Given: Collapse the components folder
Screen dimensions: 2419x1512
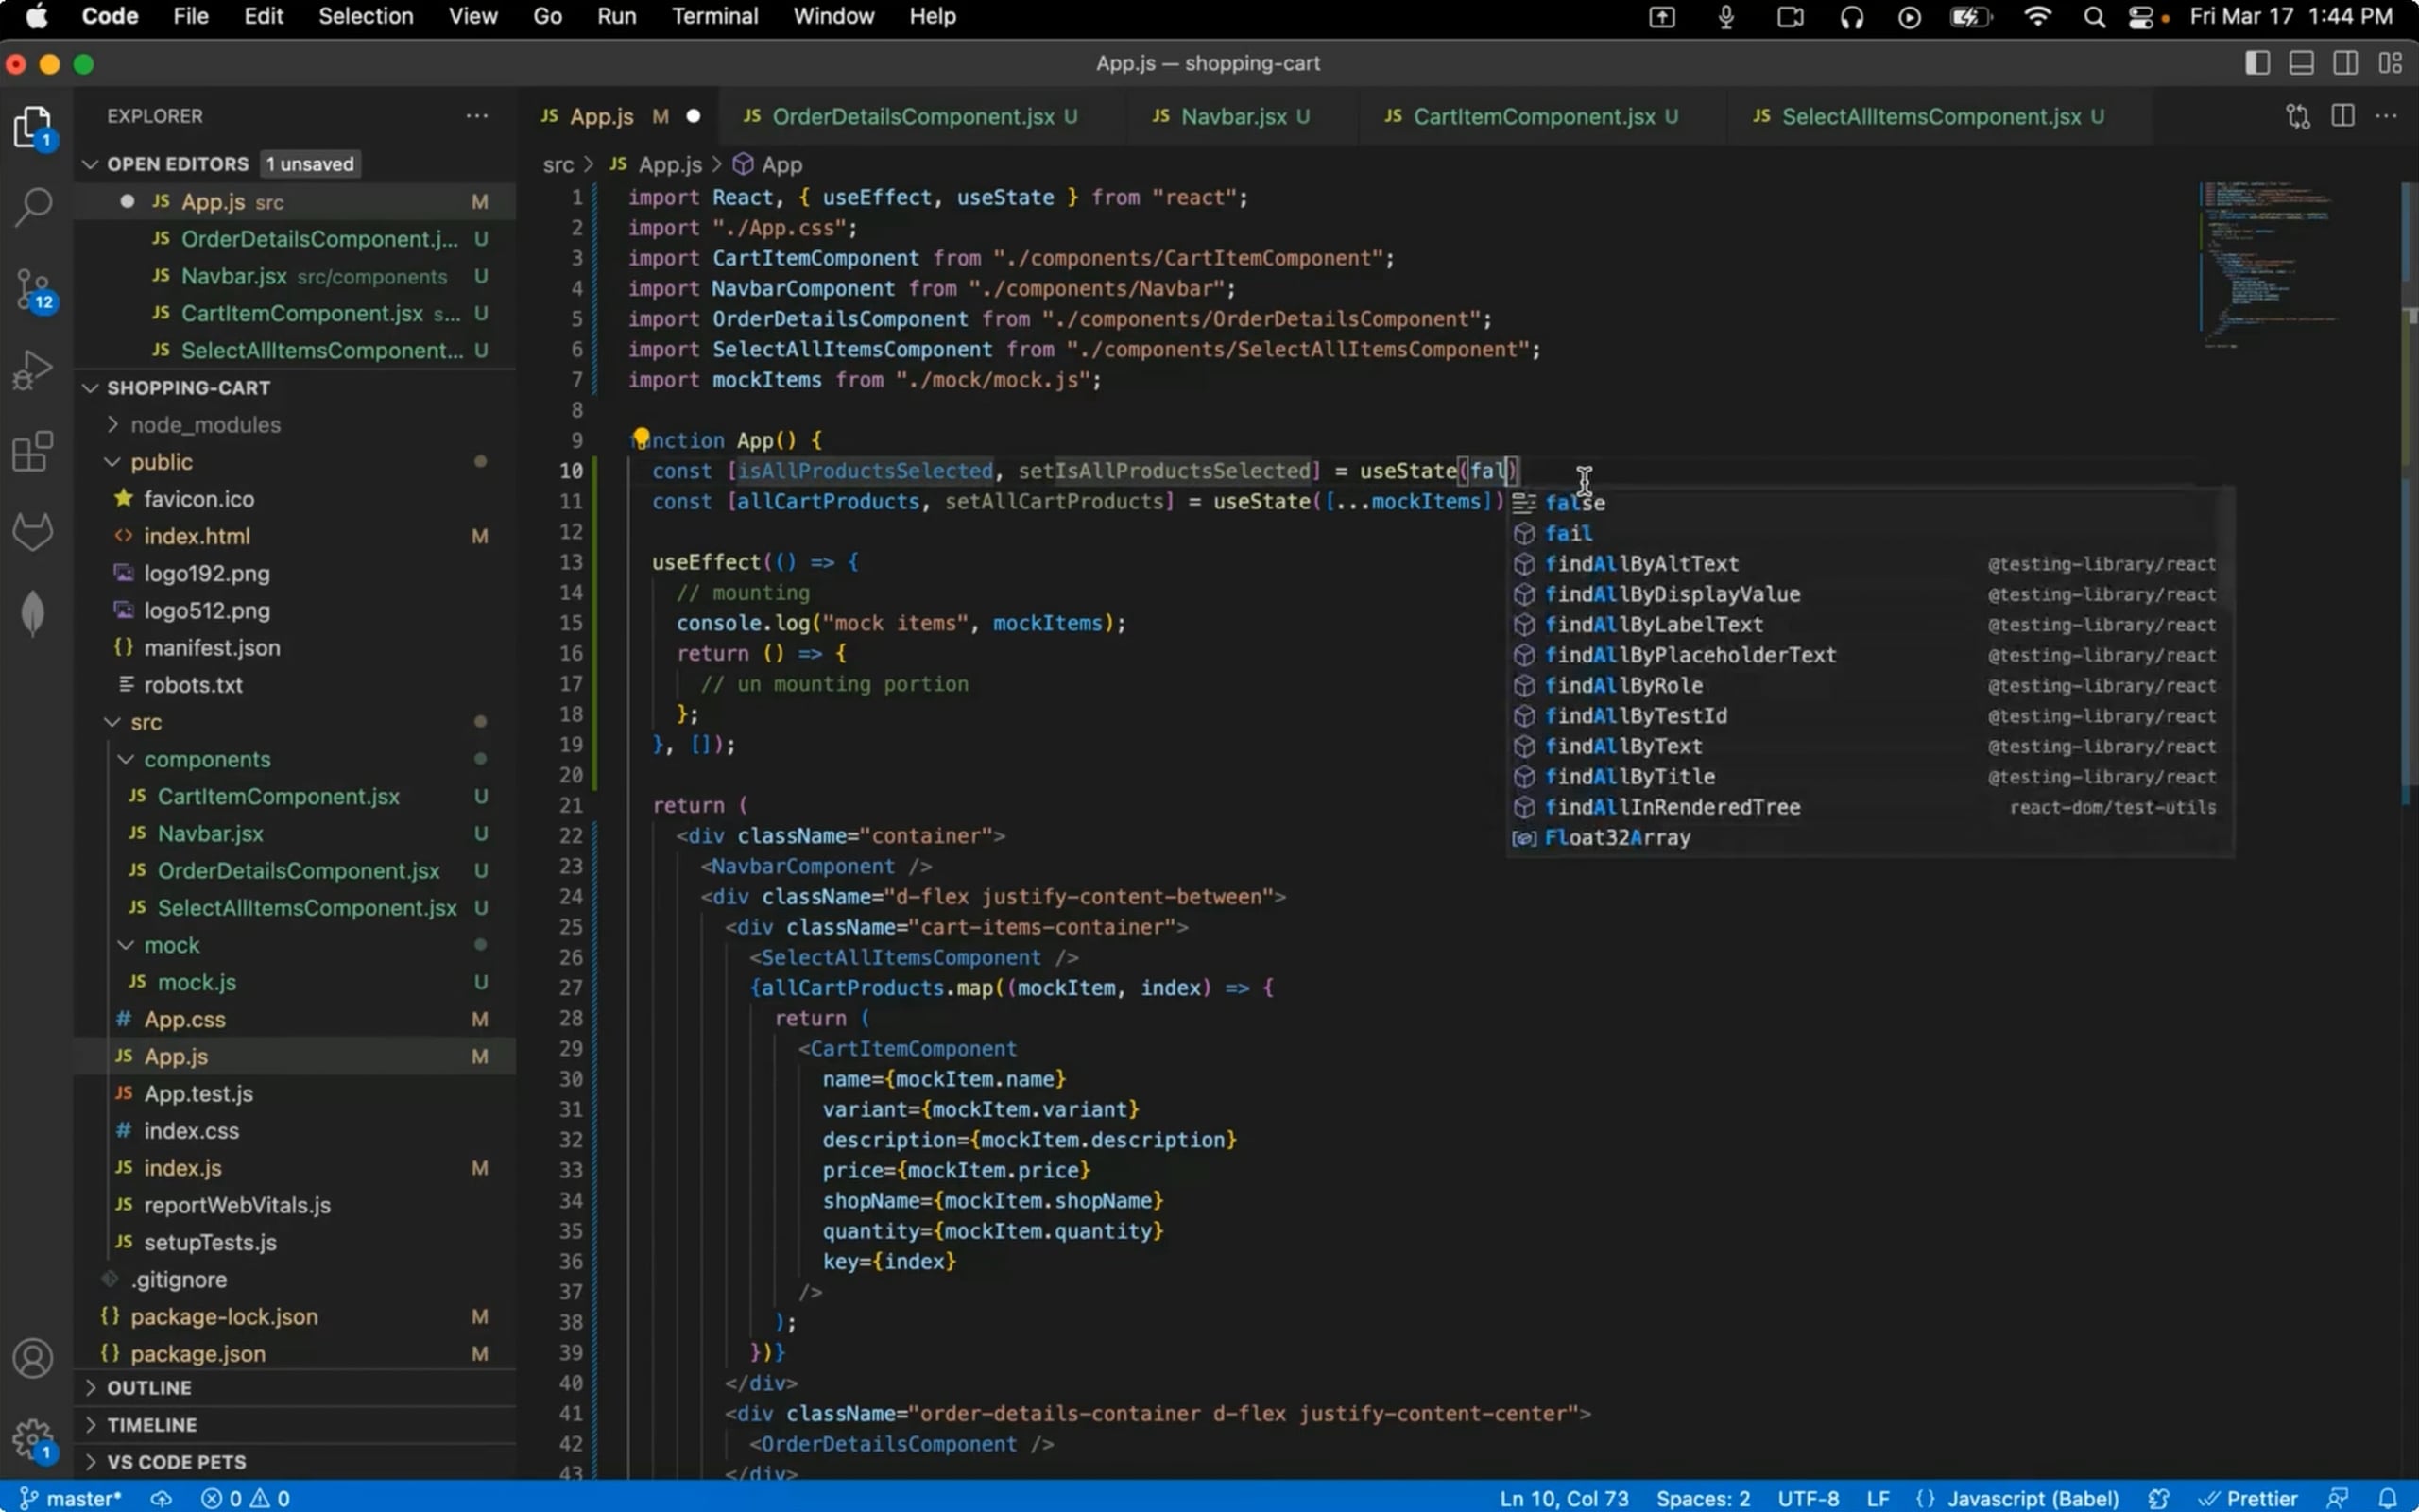Looking at the screenshot, I should [x=206, y=759].
